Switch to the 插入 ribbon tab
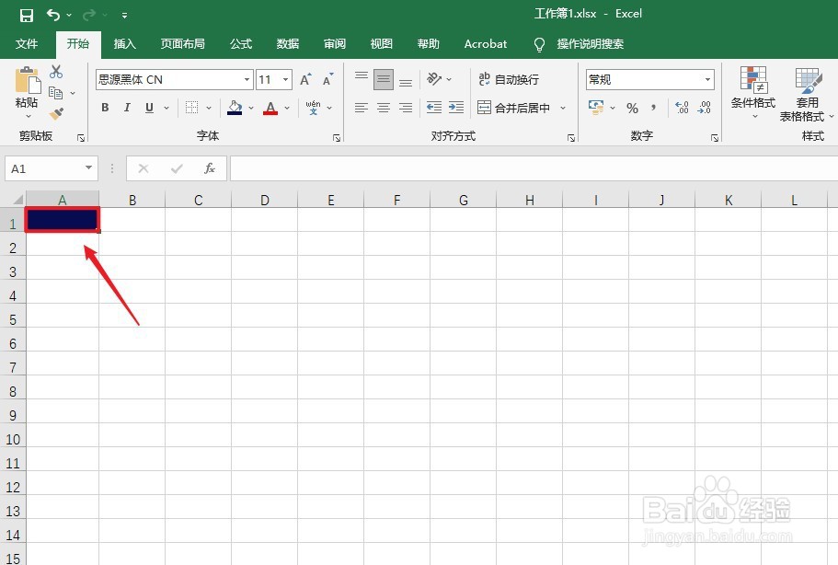838x565 pixels. point(124,43)
